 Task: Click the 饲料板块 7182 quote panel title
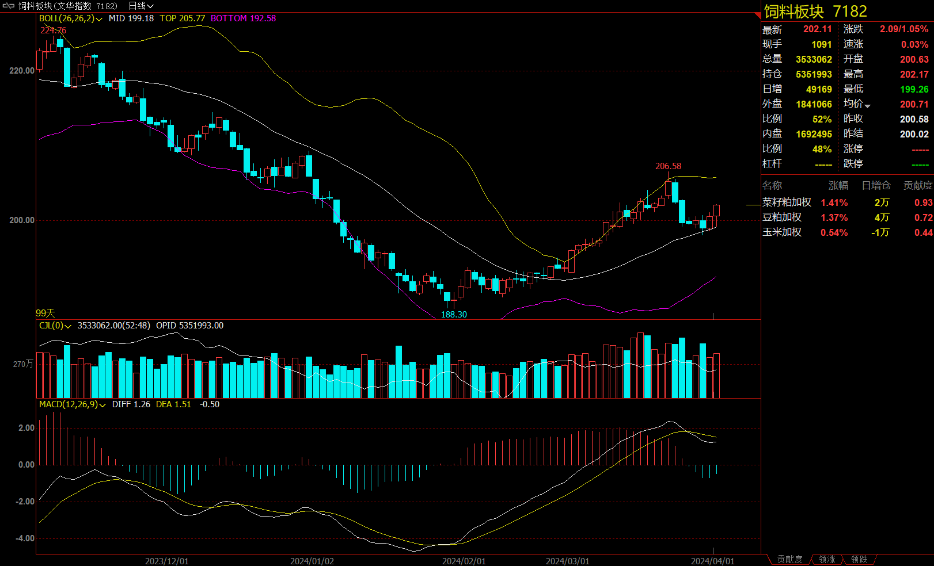tap(815, 12)
